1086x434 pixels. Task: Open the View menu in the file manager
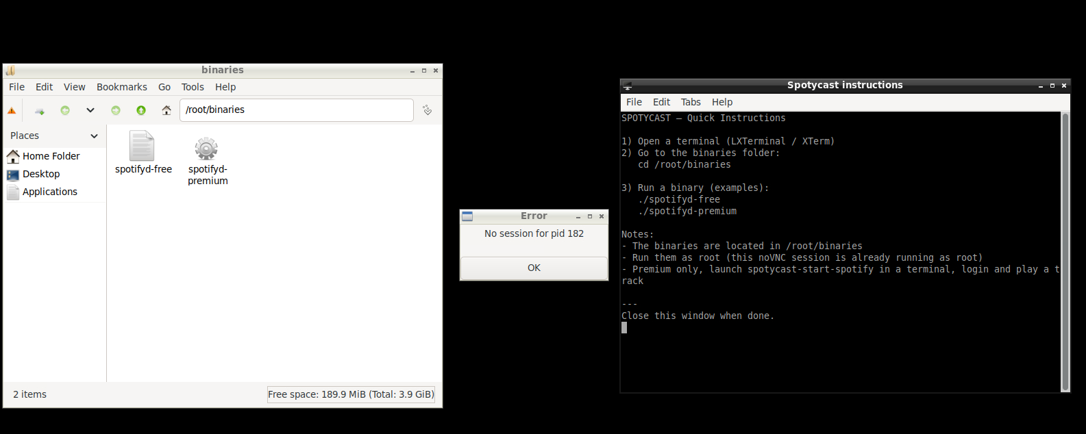click(75, 87)
